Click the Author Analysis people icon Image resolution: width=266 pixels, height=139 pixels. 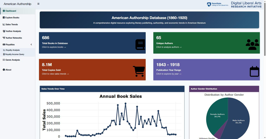4,31
